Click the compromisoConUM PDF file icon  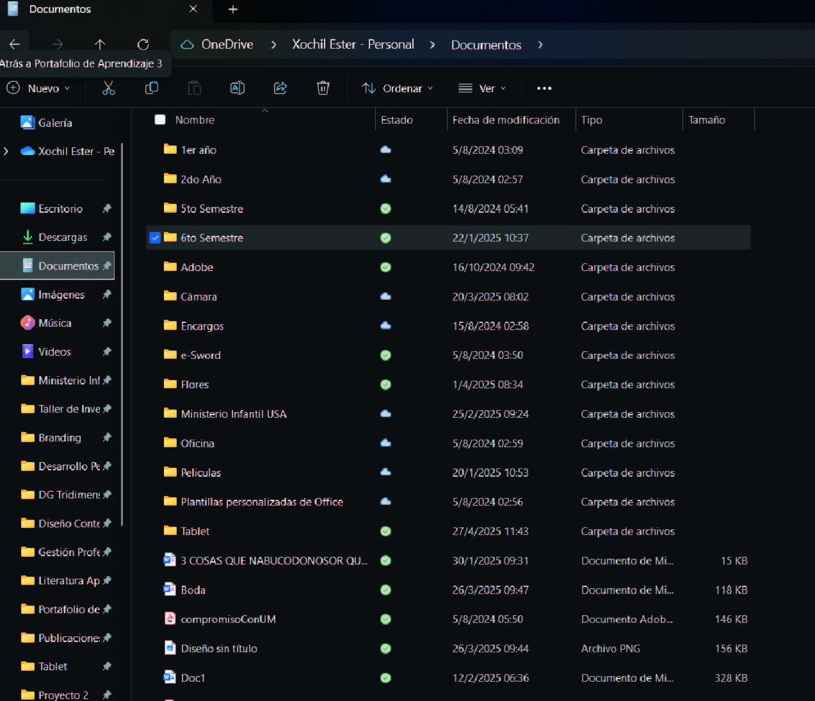[170, 619]
